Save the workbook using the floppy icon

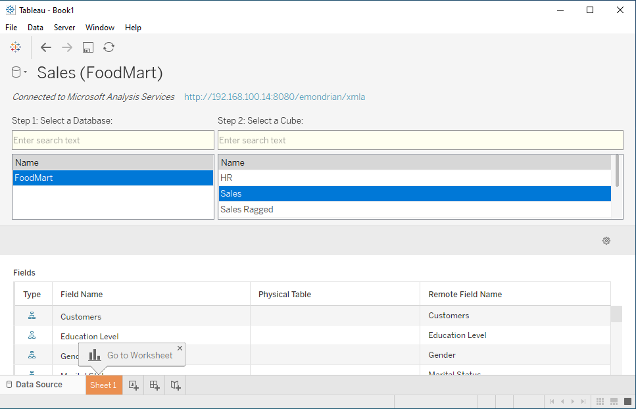[88, 47]
